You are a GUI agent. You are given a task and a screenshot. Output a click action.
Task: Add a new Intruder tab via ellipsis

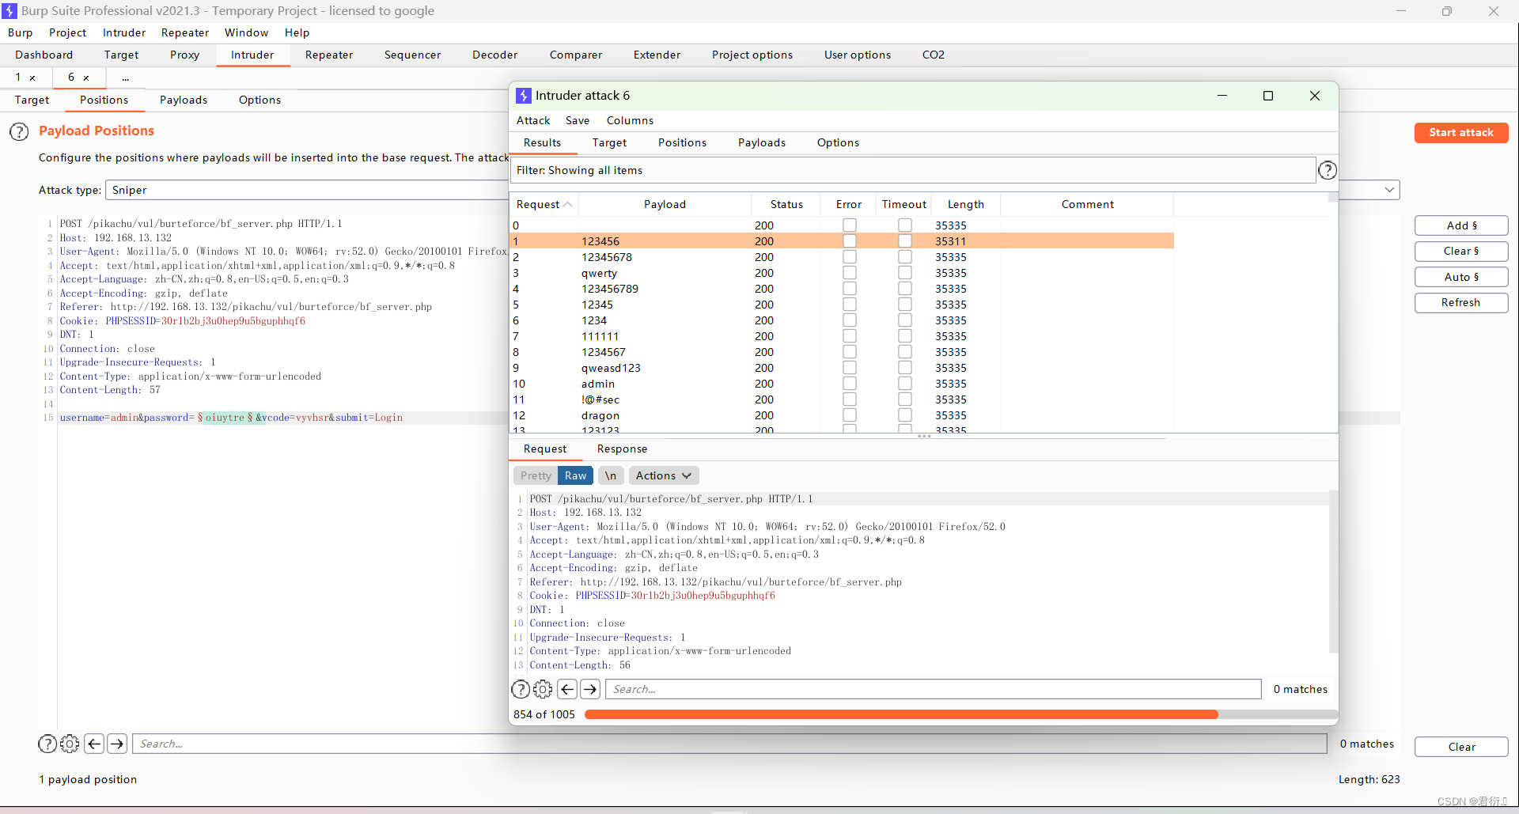[125, 78]
